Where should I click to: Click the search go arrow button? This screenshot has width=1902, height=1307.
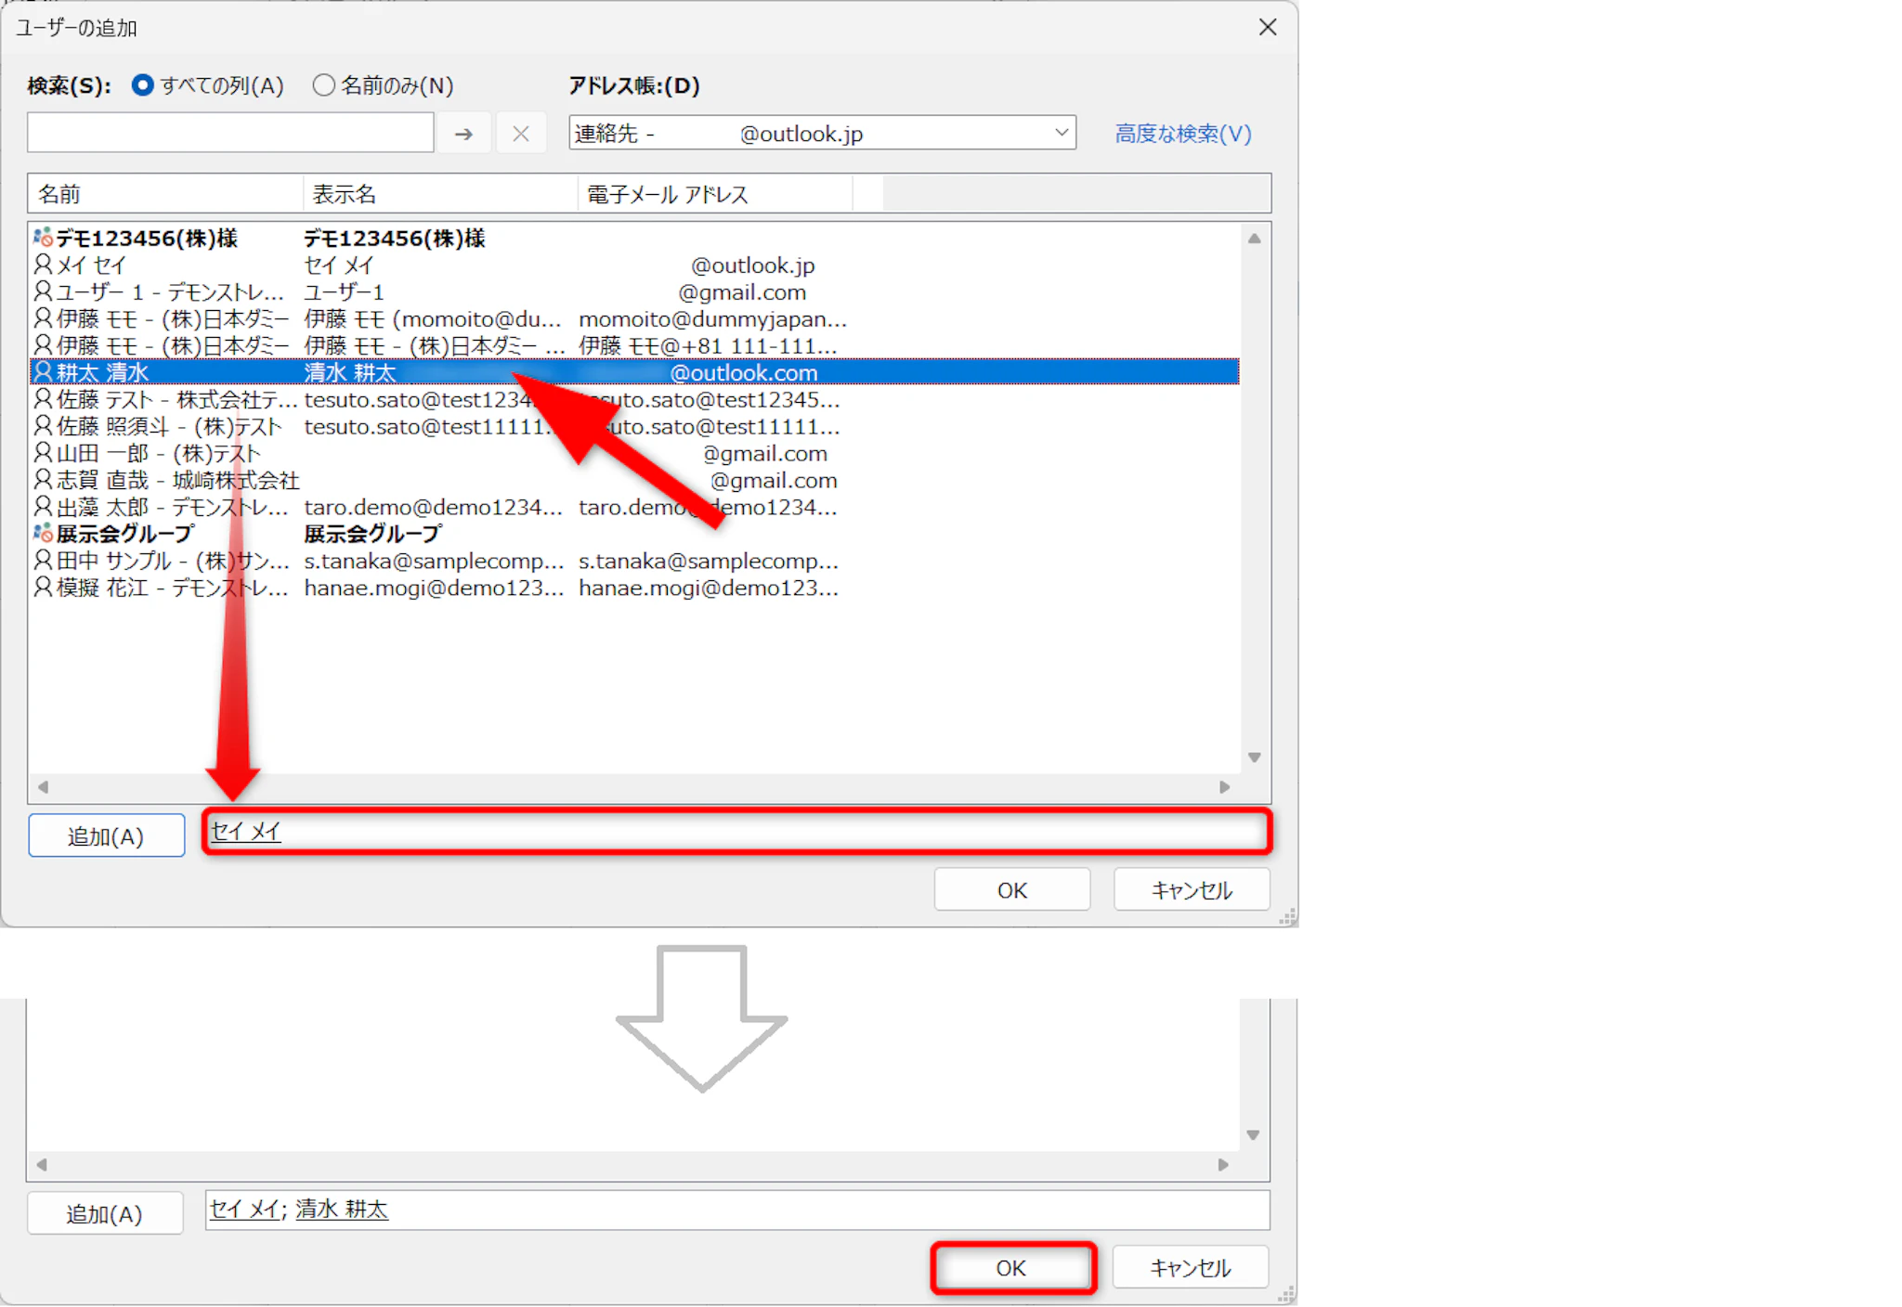[x=463, y=135]
